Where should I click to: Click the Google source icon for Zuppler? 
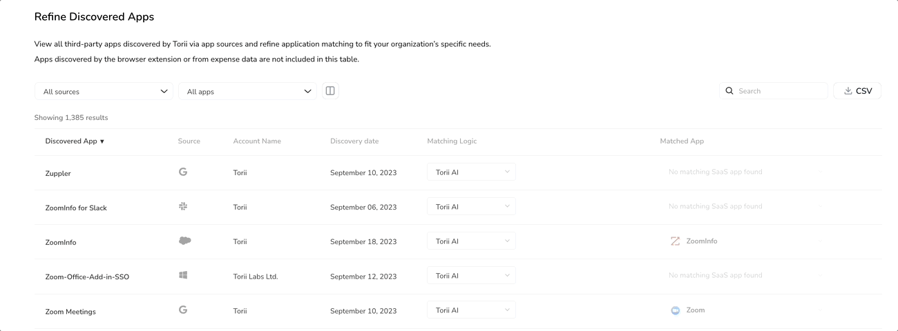[x=183, y=172]
